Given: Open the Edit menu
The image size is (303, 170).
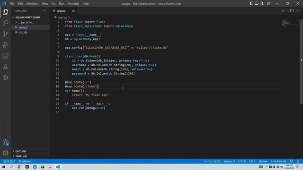Looking at the screenshot, I should [20, 3].
